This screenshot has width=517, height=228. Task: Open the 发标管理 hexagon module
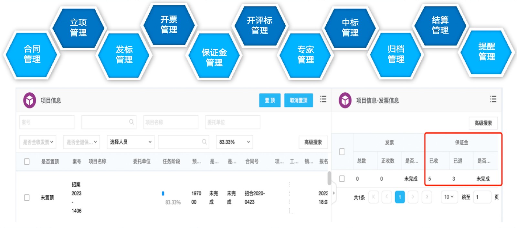pyautogui.click(x=124, y=55)
